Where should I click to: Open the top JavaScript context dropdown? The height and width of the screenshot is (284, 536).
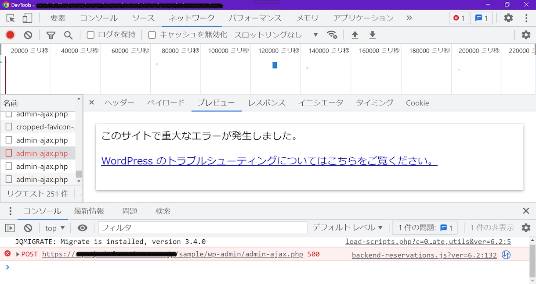pos(55,228)
